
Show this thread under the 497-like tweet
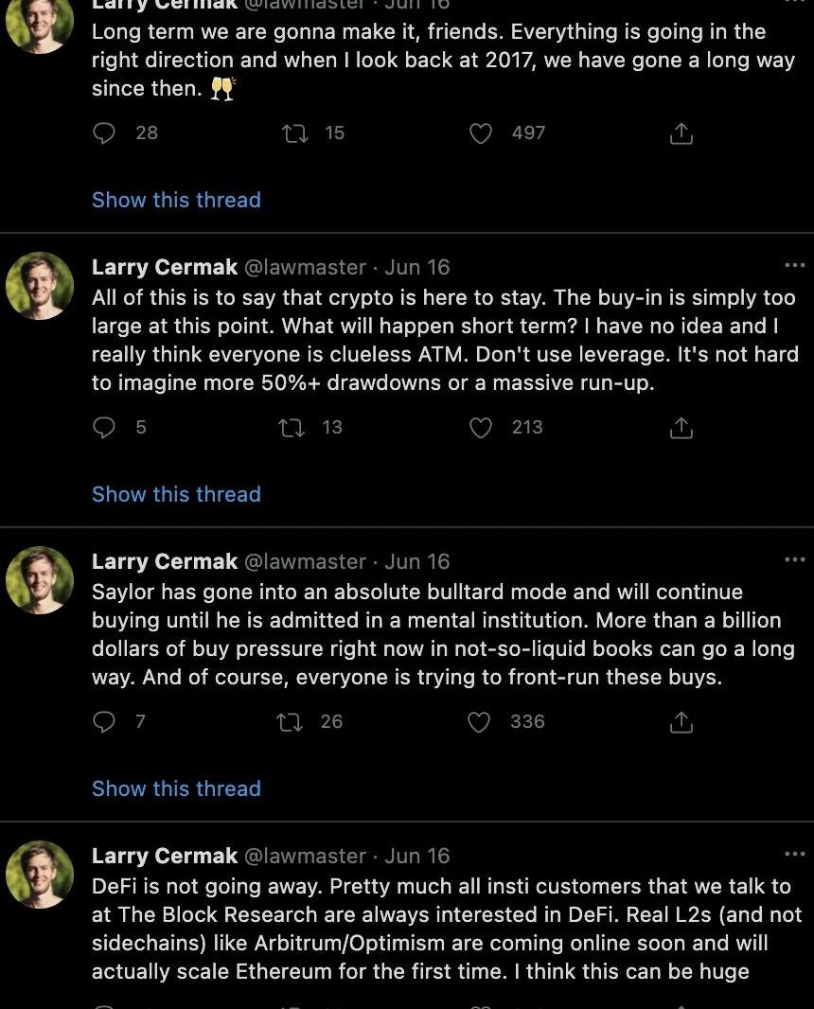(x=176, y=200)
